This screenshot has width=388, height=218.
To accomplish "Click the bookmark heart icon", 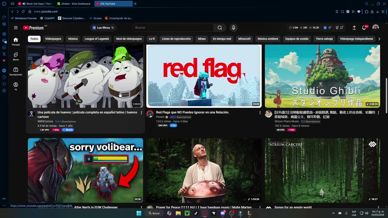I will click(359, 12).
